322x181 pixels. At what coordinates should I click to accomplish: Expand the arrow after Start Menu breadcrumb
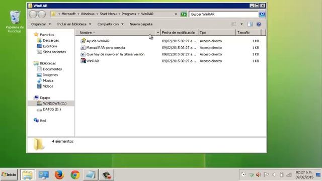(119, 14)
